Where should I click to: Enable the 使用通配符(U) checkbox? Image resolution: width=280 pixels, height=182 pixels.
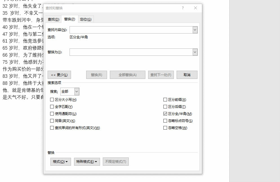click(52, 114)
